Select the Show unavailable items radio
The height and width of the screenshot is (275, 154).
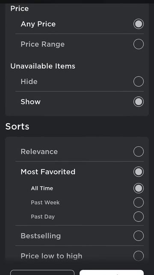139,102
